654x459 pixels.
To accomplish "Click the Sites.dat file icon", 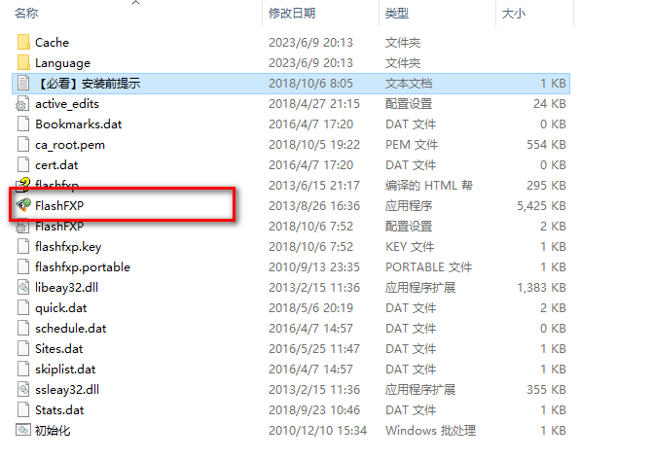I will tap(23, 348).
